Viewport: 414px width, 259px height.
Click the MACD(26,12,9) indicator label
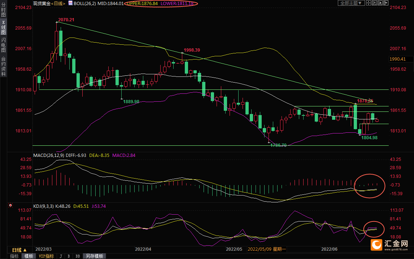[49, 155]
